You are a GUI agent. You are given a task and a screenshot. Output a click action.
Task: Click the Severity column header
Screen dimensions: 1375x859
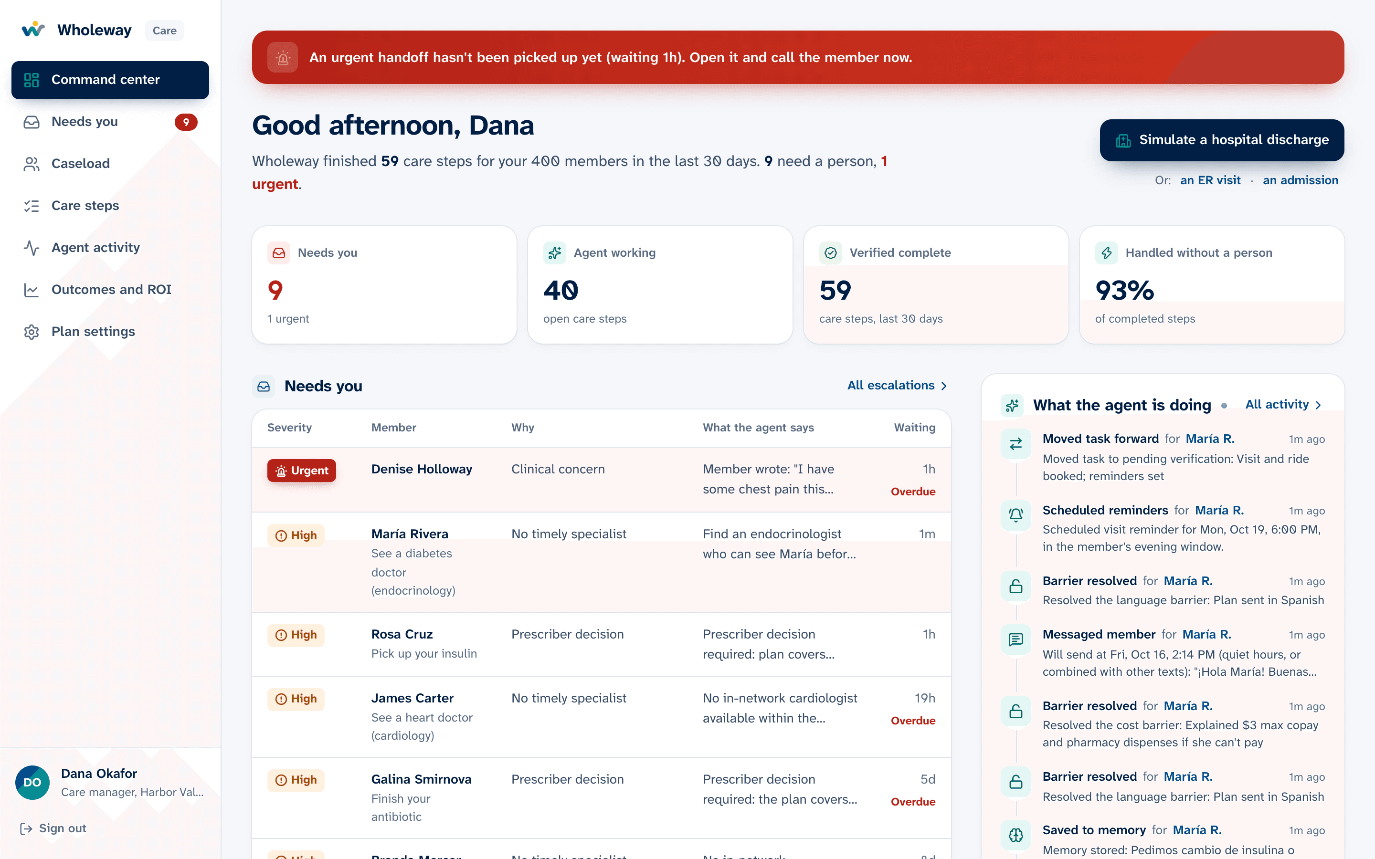click(289, 428)
